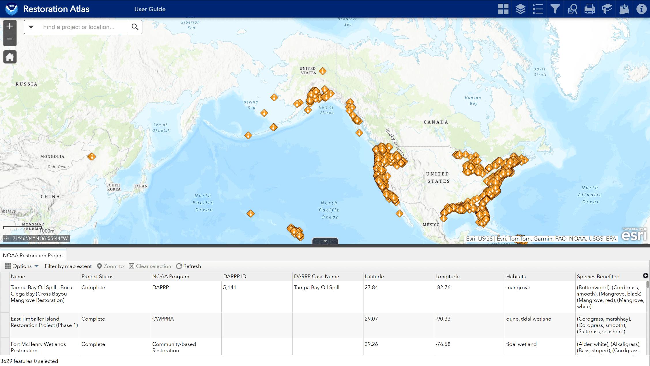650x366 pixels.
Task: Open the info About icon
Action: tap(641, 9)
